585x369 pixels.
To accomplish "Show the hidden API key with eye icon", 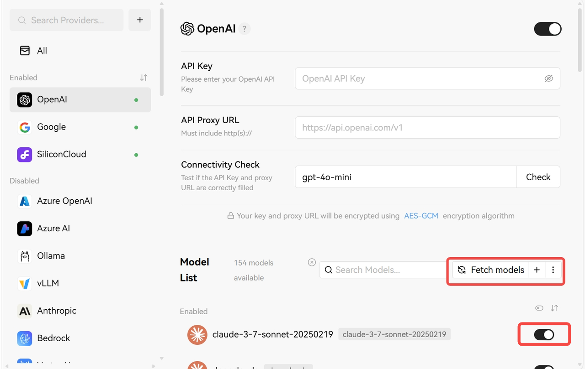I will [x=549, y=78].
